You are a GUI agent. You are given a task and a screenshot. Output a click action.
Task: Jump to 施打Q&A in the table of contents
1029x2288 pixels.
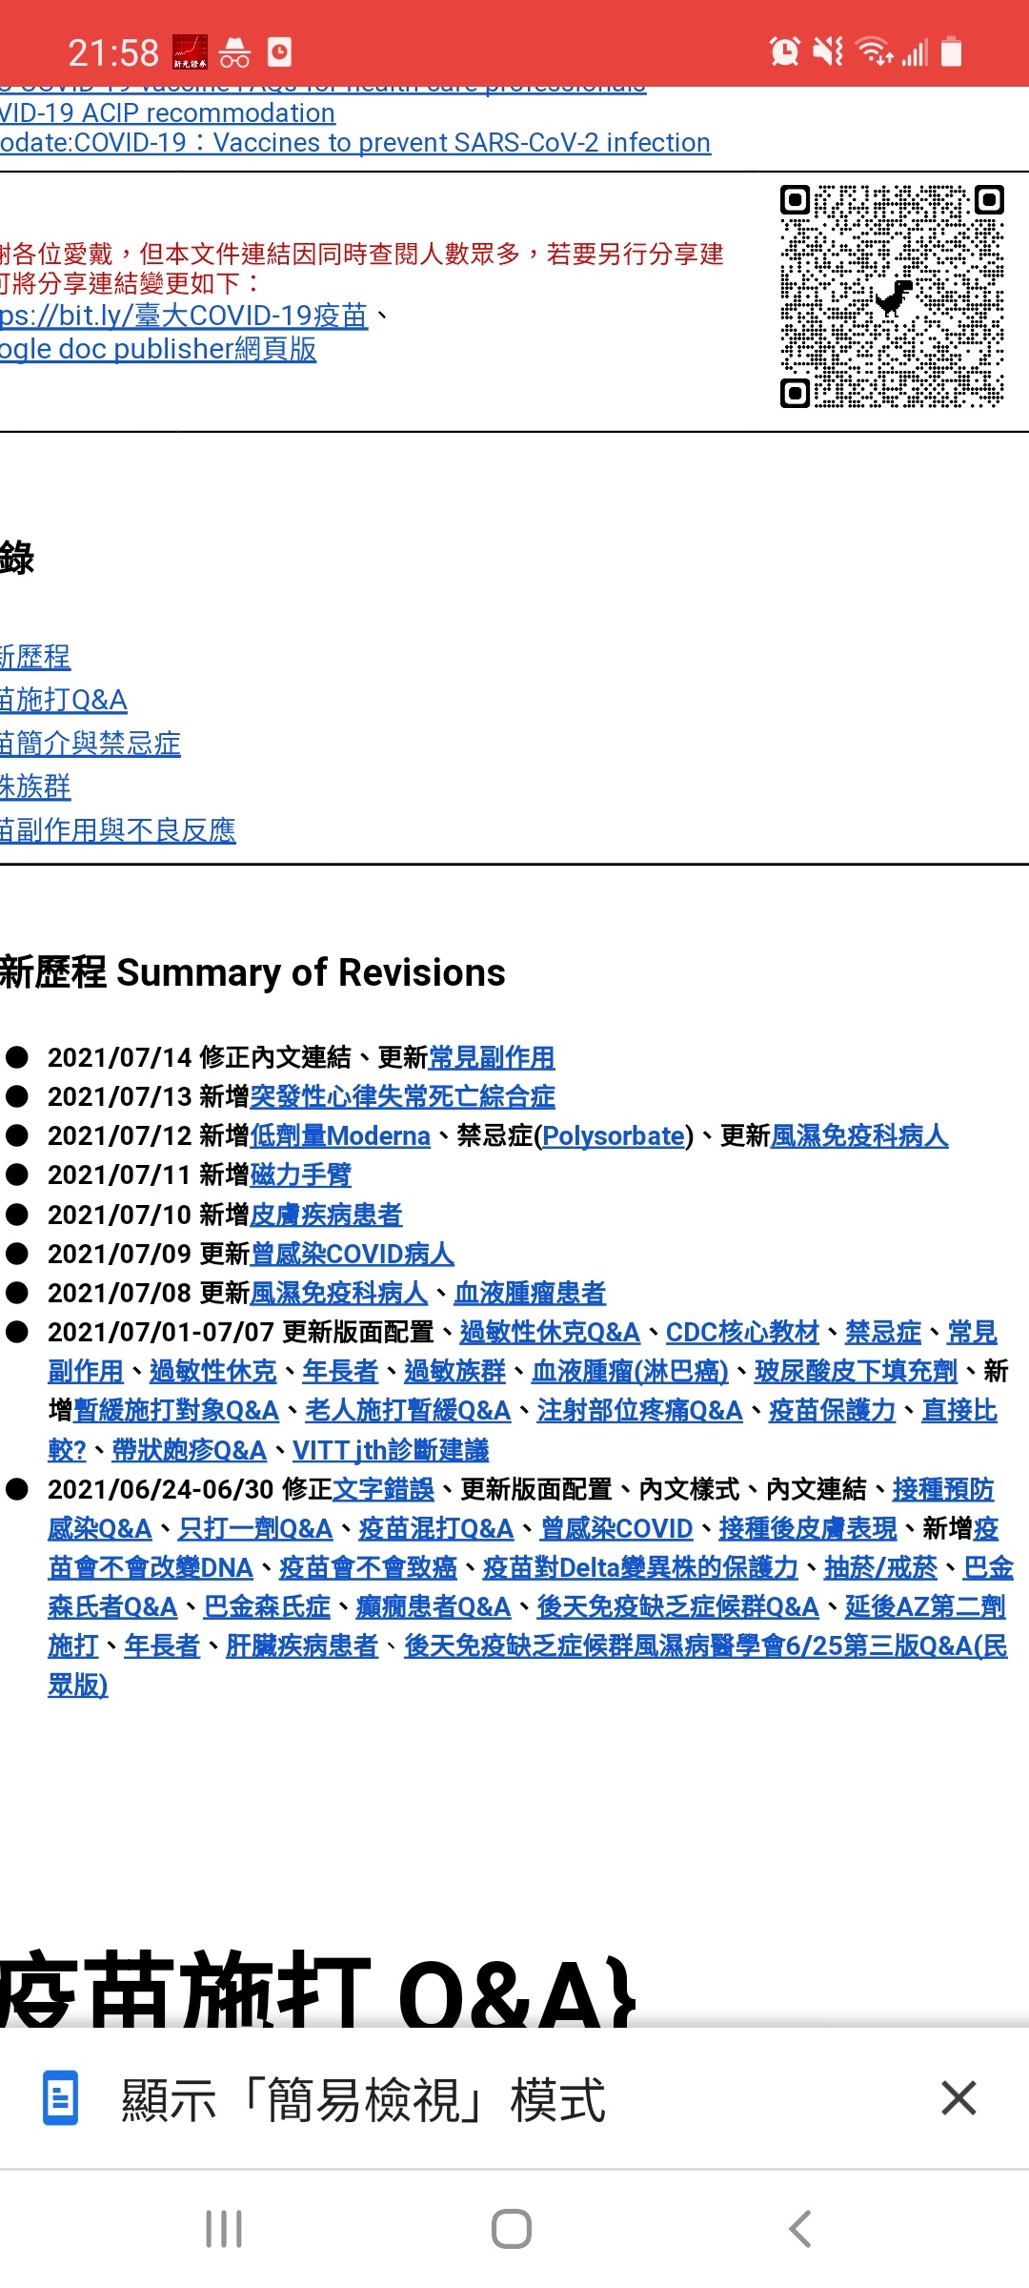coord(64,700)
